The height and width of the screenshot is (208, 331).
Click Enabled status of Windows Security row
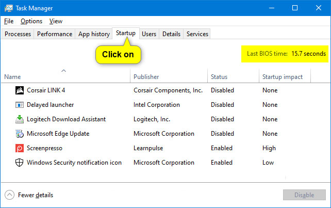pos(222,163)
